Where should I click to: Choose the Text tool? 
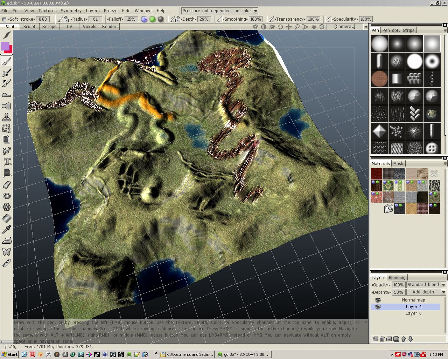point(7,162)
